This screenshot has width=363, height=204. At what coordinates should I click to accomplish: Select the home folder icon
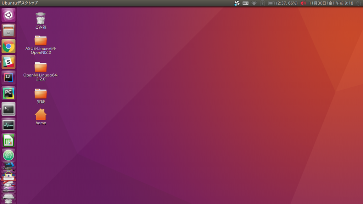click(41, 117)
